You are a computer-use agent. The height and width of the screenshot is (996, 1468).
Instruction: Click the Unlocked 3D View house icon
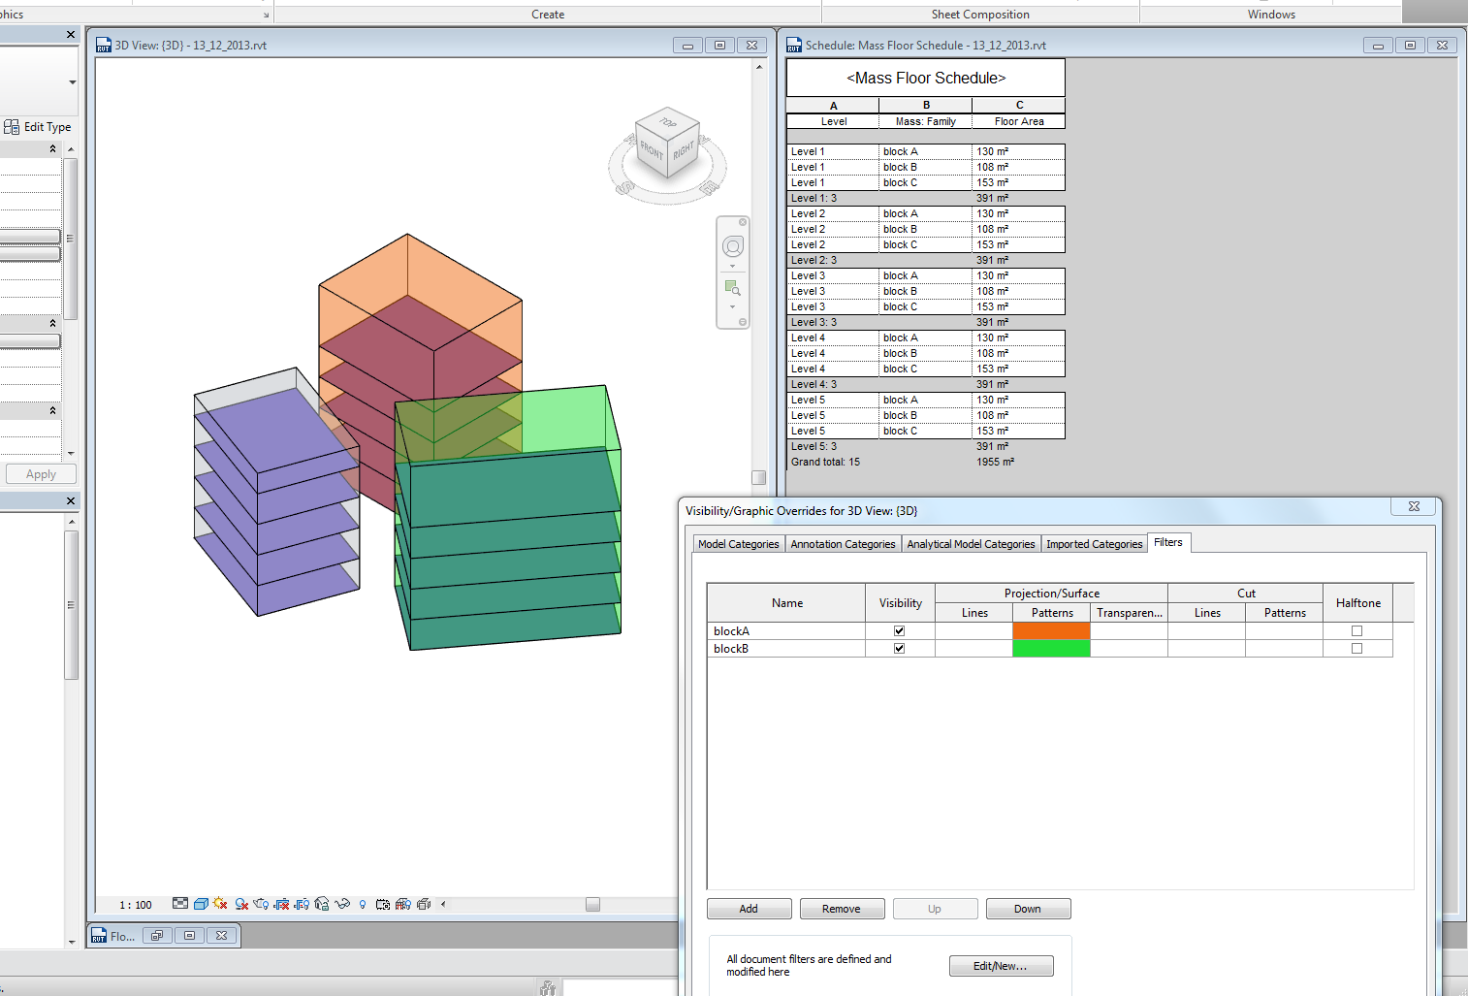click(x=322, y=904)
